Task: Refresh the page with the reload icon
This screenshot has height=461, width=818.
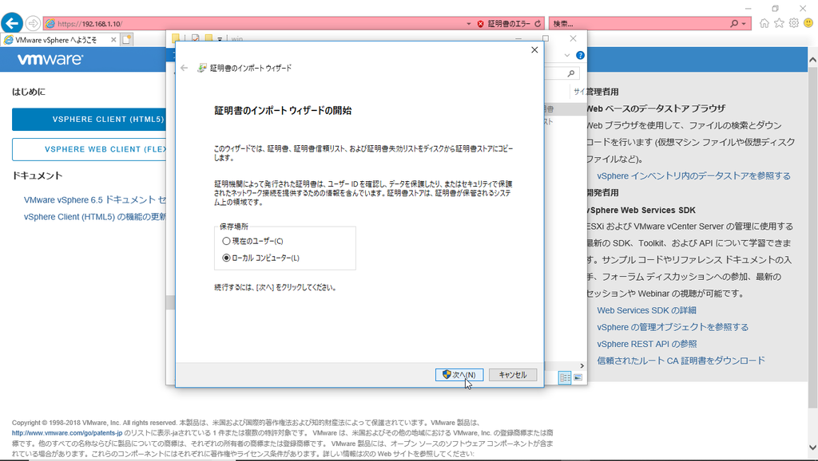Action: (x=538, y=22)
